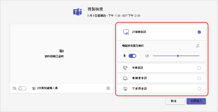
Task: Click the meeting date and time line
Action: point(114,16)
